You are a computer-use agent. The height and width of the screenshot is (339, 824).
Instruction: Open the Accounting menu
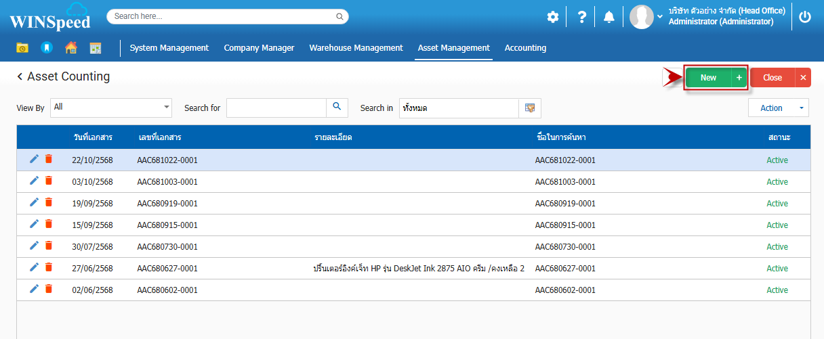point(525,48)
